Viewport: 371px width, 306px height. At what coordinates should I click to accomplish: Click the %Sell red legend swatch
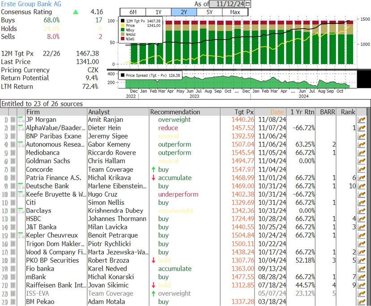(123, 39)
